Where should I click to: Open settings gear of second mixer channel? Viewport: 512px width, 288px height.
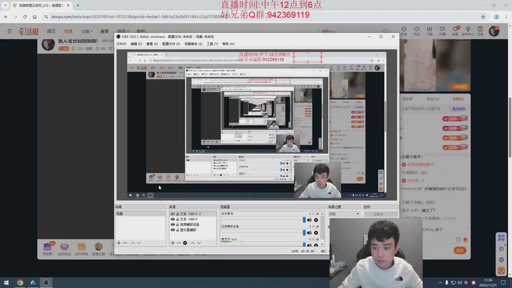click(x=316, y=233)
